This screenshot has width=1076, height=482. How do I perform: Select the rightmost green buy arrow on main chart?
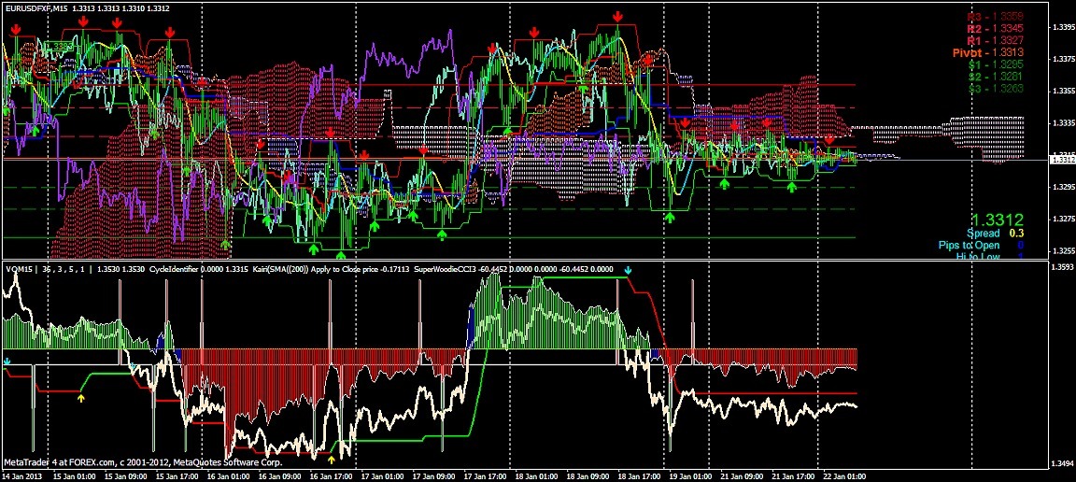(x=792, y=188)
